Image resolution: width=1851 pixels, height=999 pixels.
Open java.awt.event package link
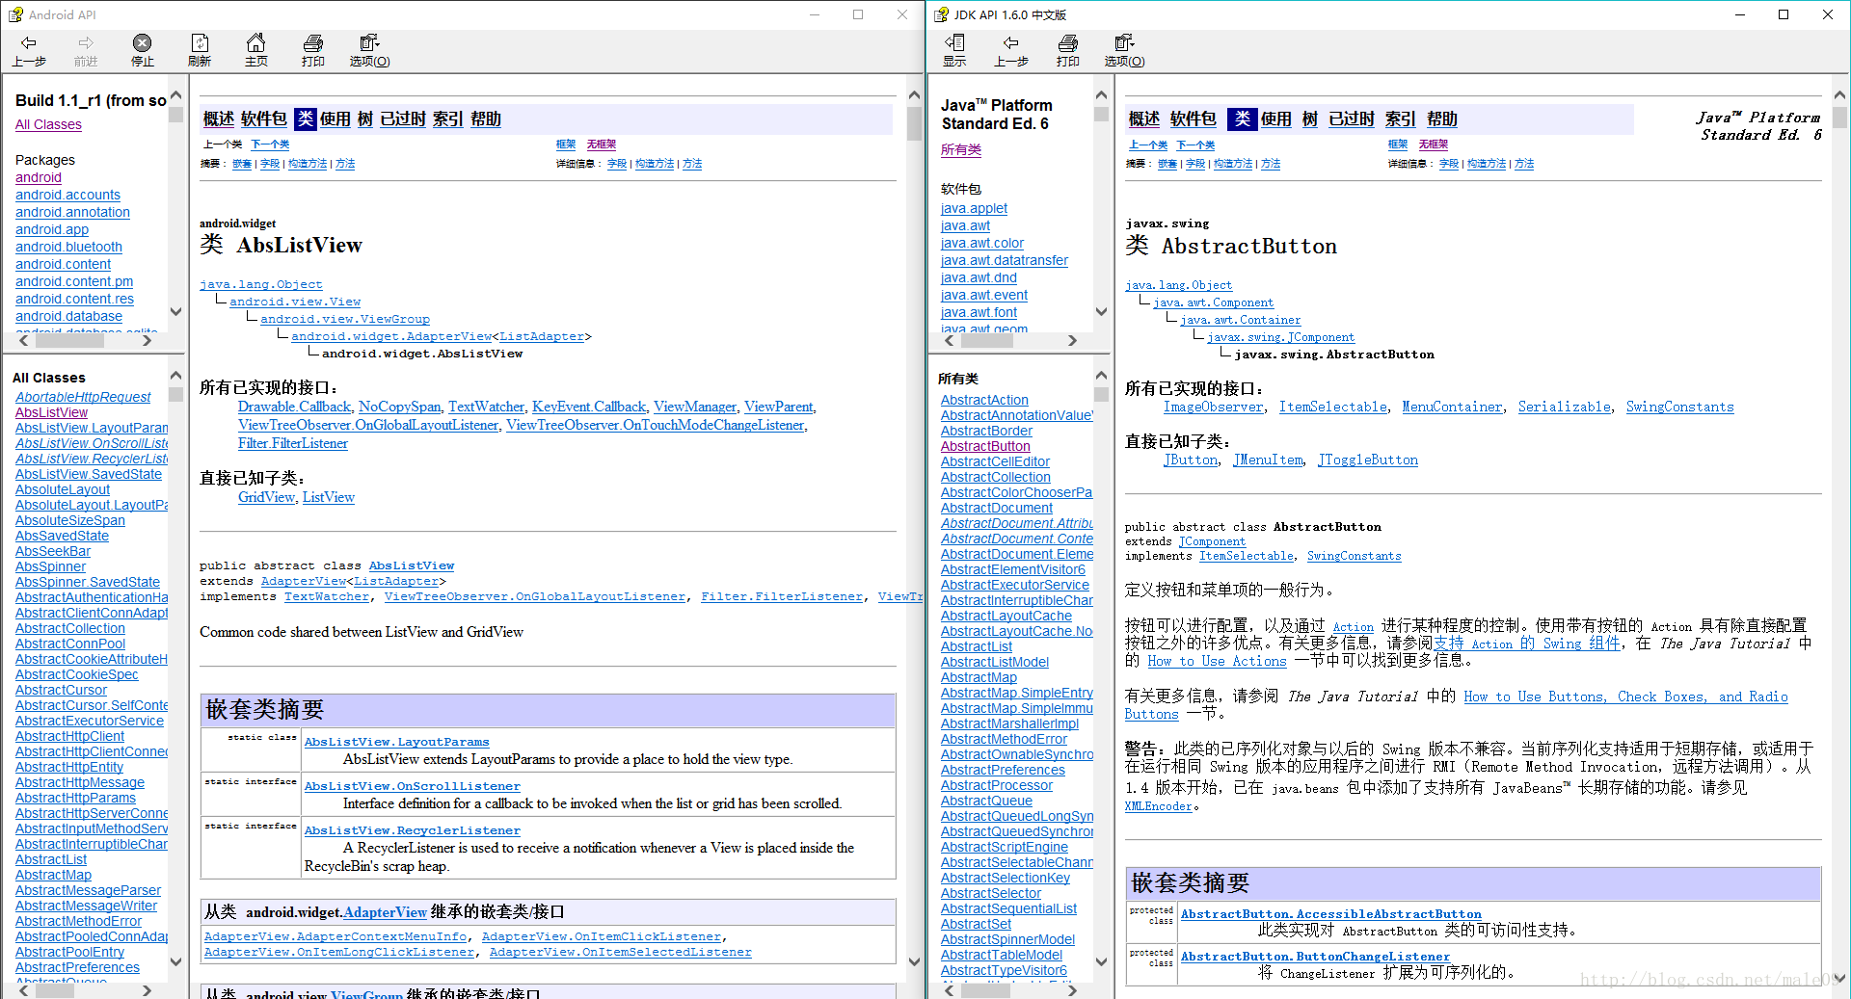point(984,295)
